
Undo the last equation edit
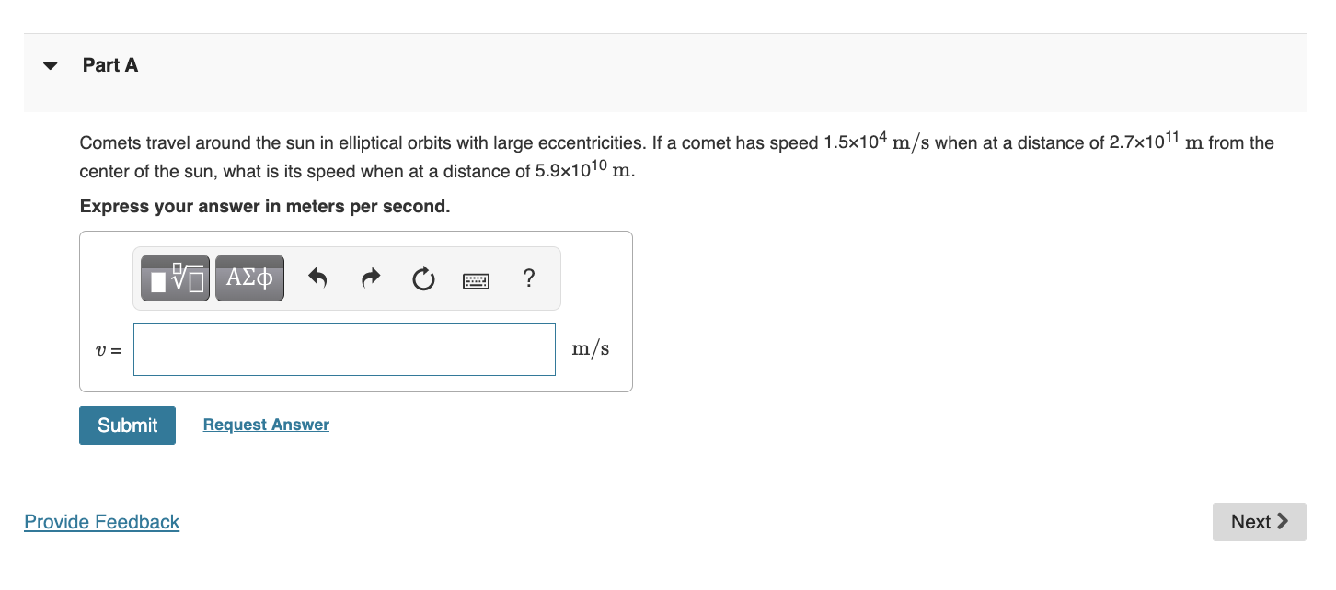tap(317, 278)
